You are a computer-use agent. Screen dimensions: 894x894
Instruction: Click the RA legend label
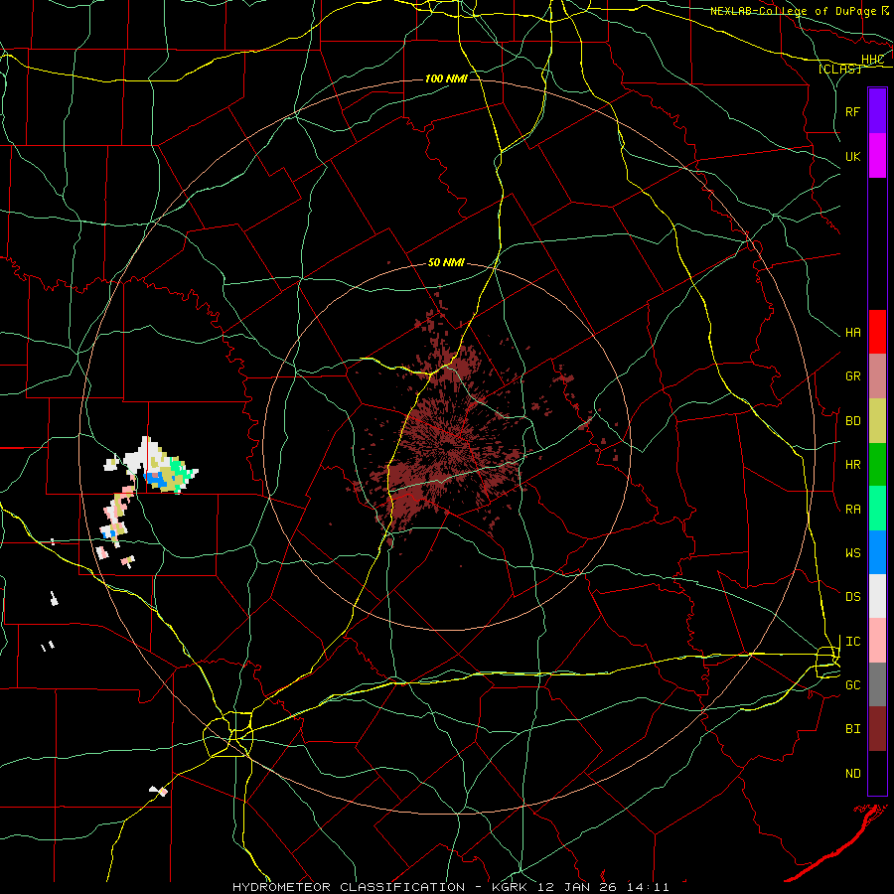853,510
